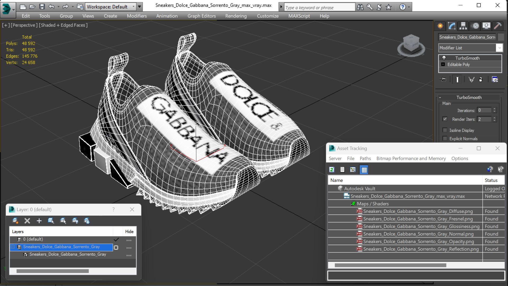Open the Create command panel tab
Screen dimensions: 508x286
coord(440,26)
